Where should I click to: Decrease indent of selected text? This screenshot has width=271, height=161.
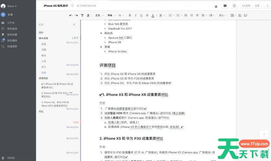(x=197, y=15)
